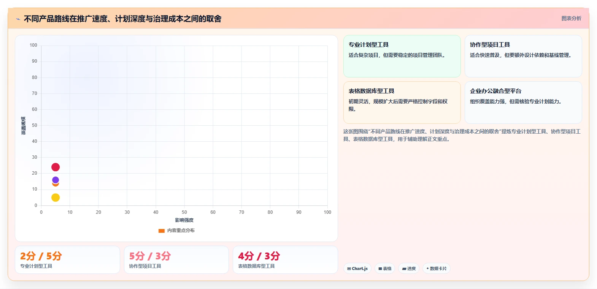Click the 影响强度 x-axis title
Viewport: 597px width, 289px height.
click(x=184, y=220)
